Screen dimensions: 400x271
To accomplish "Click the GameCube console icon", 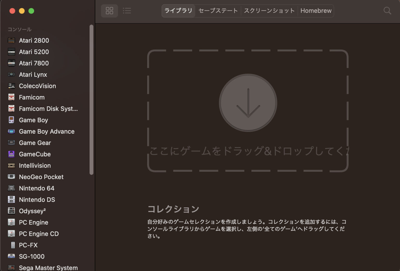I will point(11,154).
